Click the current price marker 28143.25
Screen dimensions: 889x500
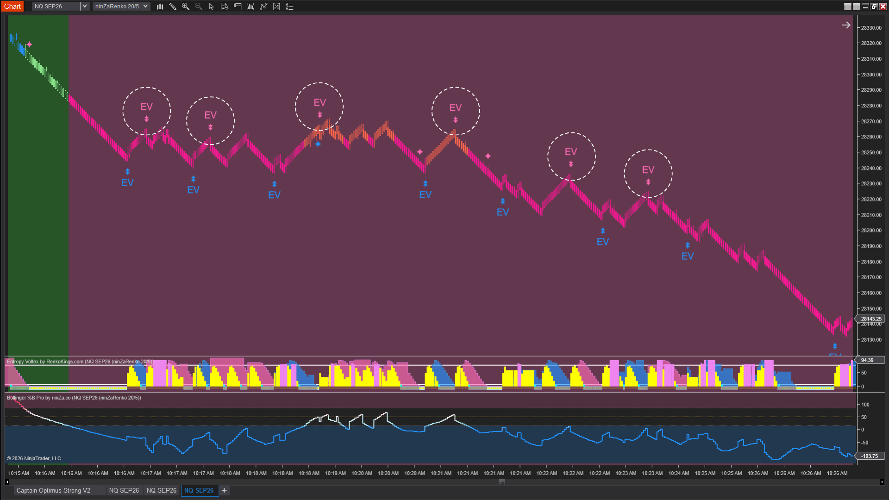point(870,319)
